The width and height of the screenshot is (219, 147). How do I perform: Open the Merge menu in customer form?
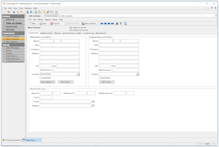[41, 20]
